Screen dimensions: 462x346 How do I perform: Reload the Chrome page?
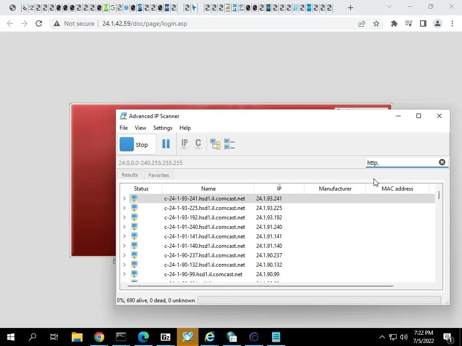tap(39, 23)
